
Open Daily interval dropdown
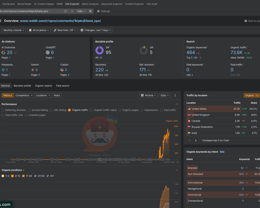[x=165, y=95]
